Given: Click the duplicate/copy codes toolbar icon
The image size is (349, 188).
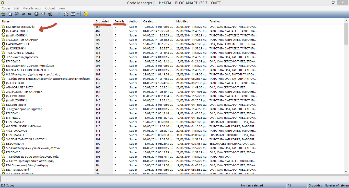Looking at the screenshot, I should pos(10,14).
